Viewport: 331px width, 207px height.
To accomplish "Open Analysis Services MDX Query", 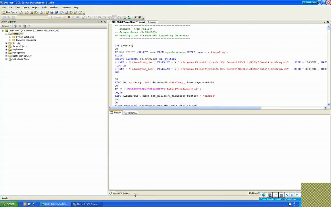I will [27, 12].
